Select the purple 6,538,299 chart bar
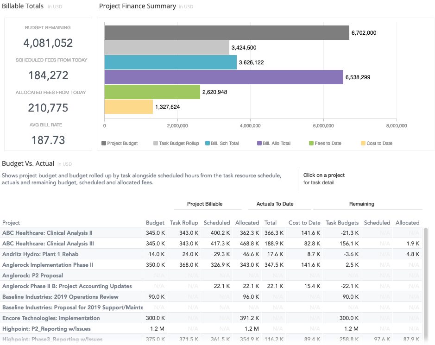The image size is (435, 345). [x=223, y=77]
